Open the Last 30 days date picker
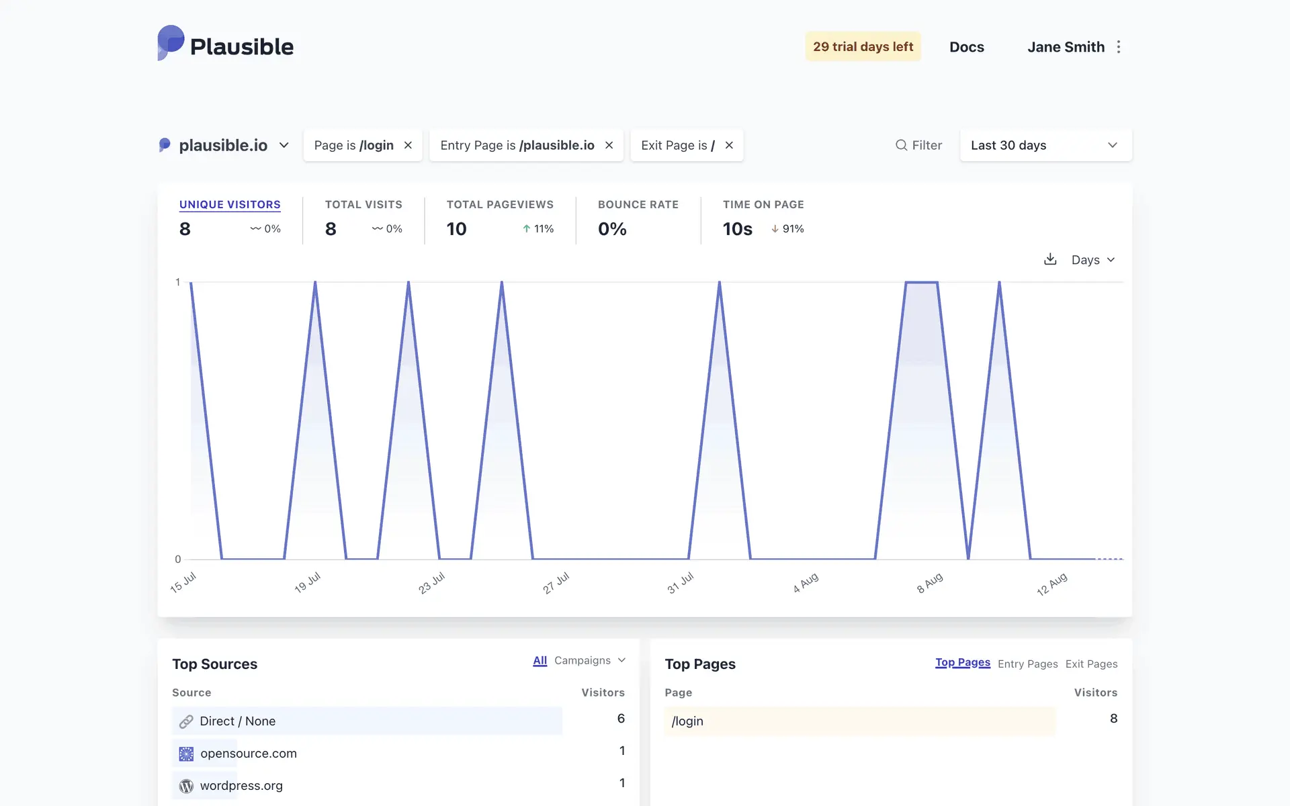Viewport: 1290px width, 806px height. pyautogui.click(x=1045, y=145)
